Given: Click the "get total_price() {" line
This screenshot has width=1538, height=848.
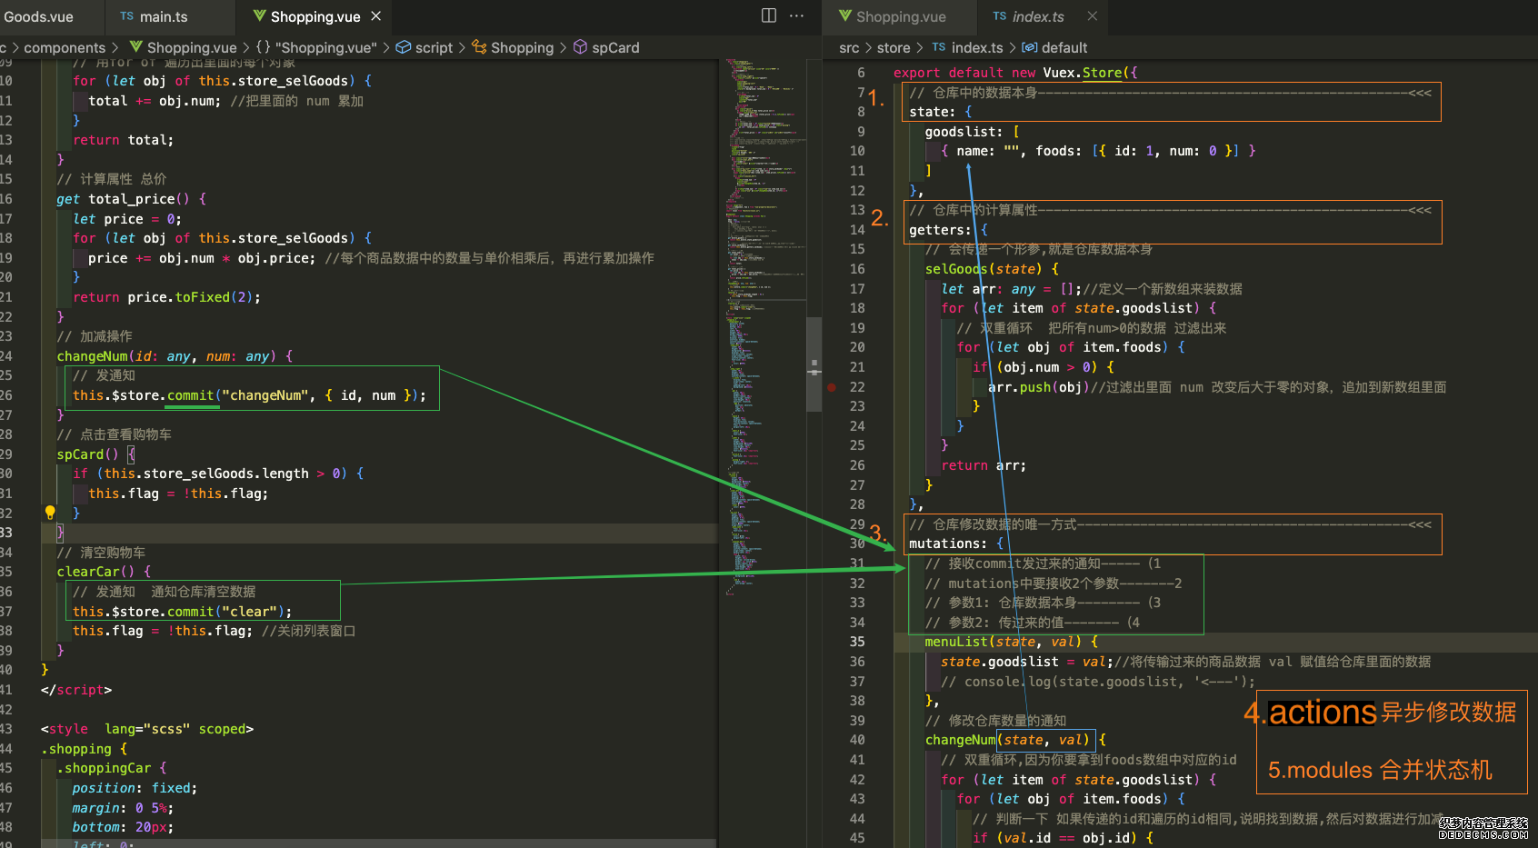Looking at the screenshot, I should click(131, 199).
